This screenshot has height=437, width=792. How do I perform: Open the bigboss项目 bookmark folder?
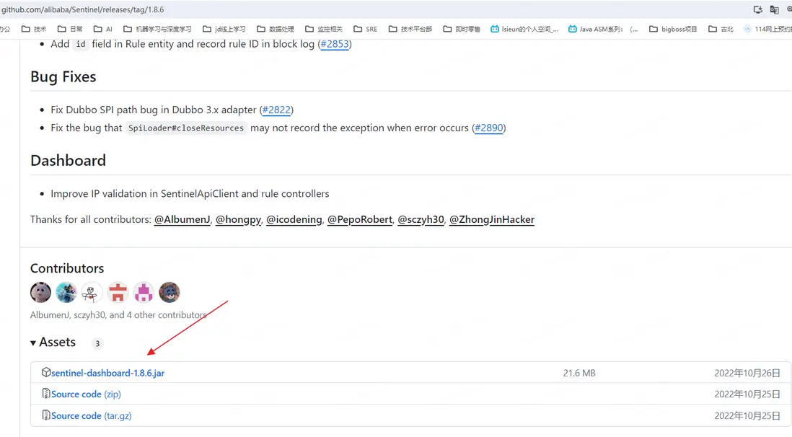click(673, 29)
